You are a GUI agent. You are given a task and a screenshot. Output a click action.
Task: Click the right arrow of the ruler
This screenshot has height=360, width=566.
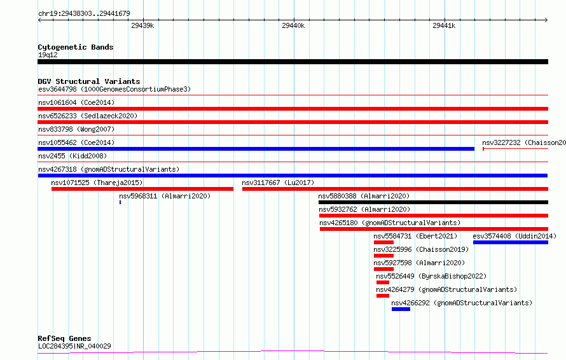(546, 20)
